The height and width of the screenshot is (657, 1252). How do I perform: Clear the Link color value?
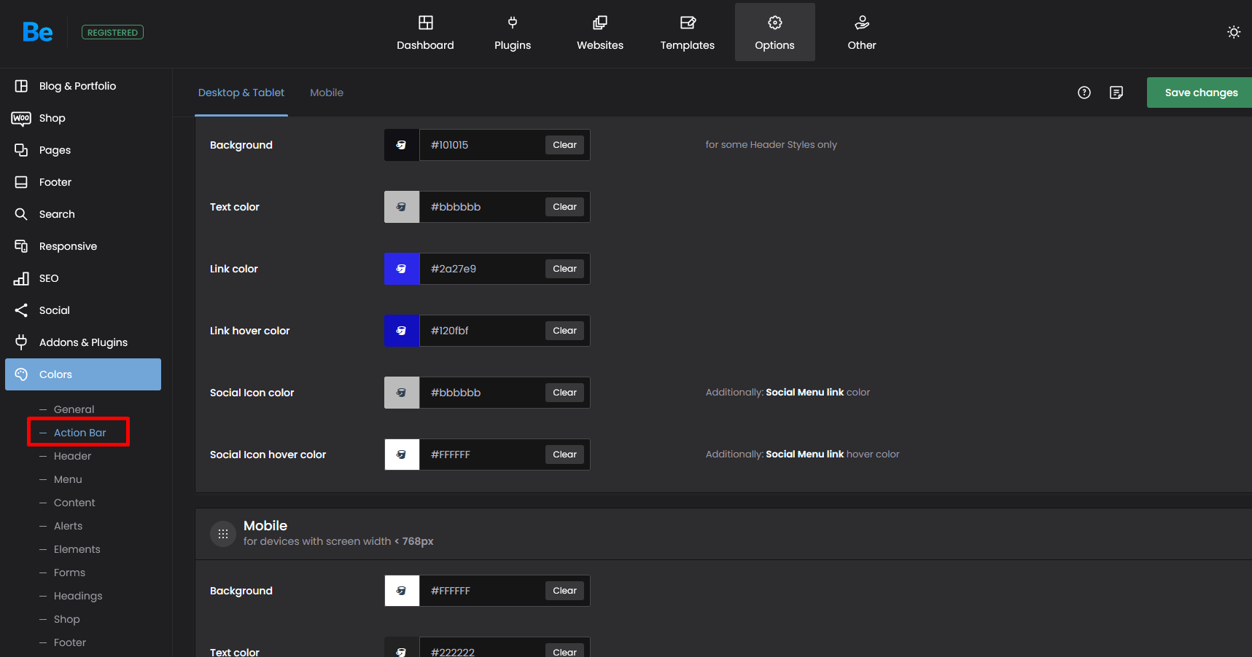[x=564, y=269]
